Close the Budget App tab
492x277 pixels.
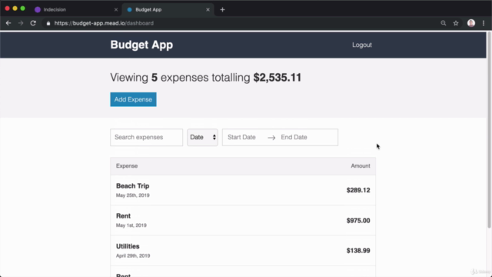click(x=208, y=10)
